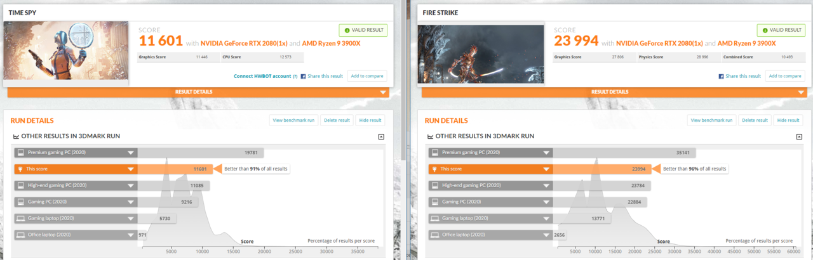This screenshot has width=813, height=260.
Task: Click chart icon beside Time Spy Other Results heading
Action: [x=17, y=136]
